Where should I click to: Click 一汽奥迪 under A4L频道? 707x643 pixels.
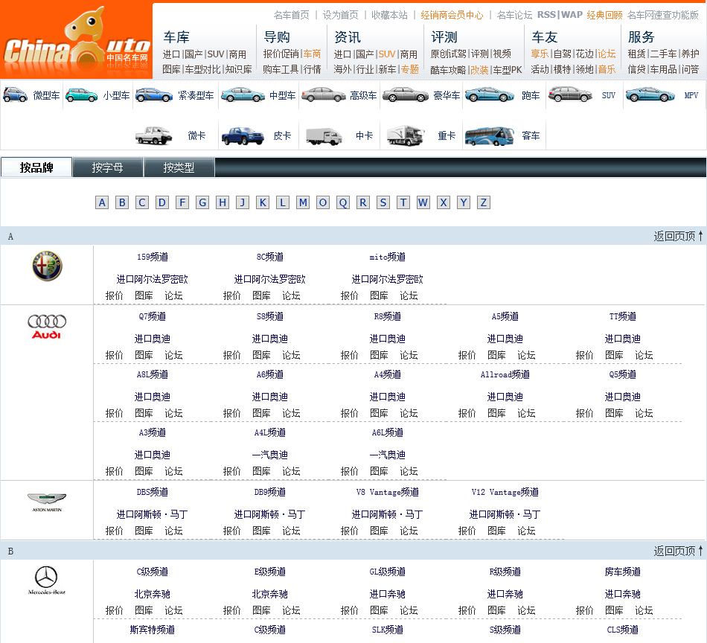[269, 455]
